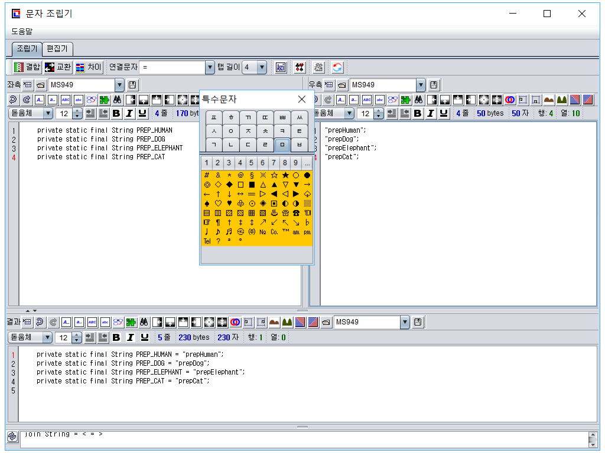Open the result pane 돋움체 font dropdown
The image size is (605, 453).
(x=47, y=337)
